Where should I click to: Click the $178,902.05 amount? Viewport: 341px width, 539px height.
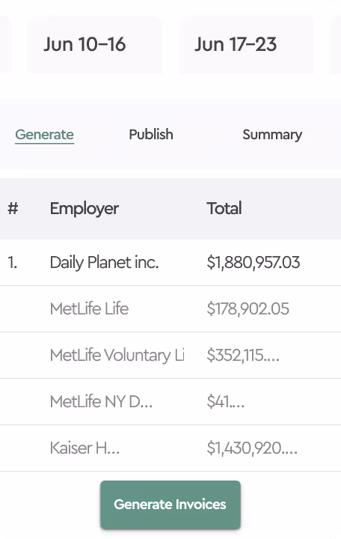[248, 308]
